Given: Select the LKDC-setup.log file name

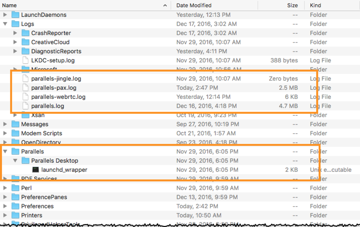Looking at the screenshot, I should tap(53, 60).
